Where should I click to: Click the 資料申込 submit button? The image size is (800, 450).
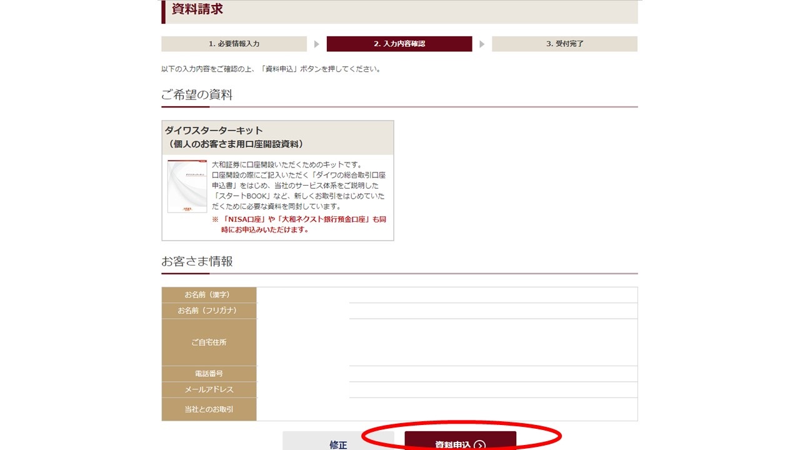(460, 441)
